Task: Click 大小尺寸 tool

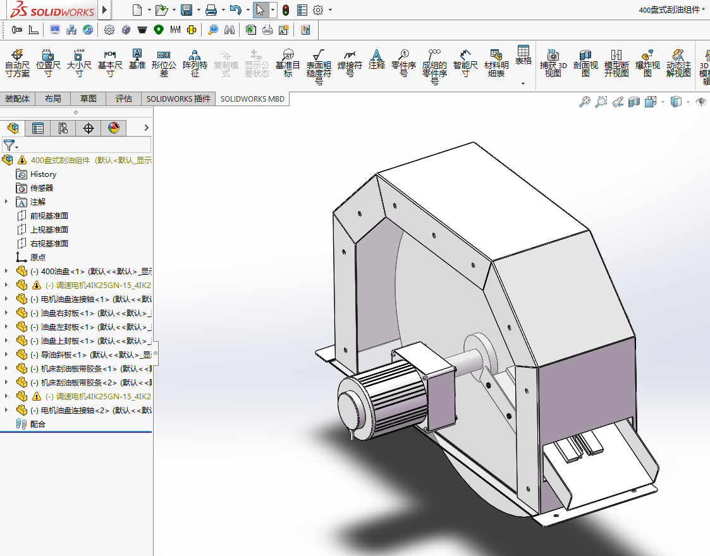Action: pos(79,63)
